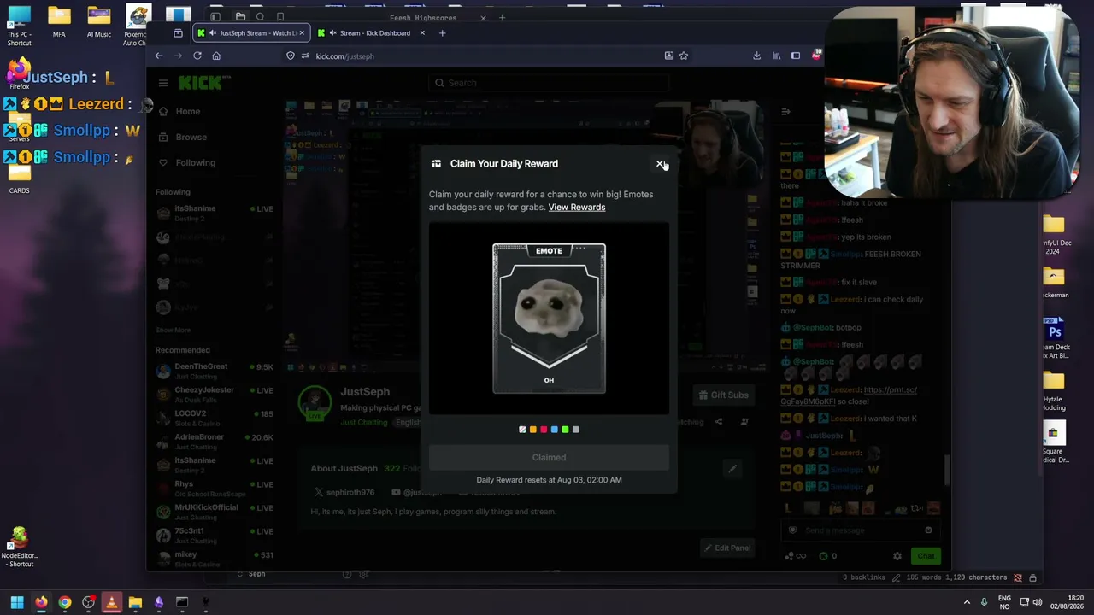The width and height of the screenshot is (1094, 615).
Task: Open the itsShanime channel under Following
Action: pyautogui.click(x=215, y=213)
